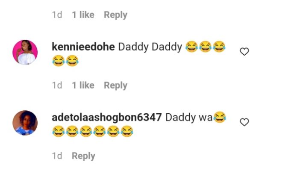Select the "Daddy Daddy" comment text
The height and width of the screenshot is (171, 282).
pyautogui.click(x=150, y=47)
